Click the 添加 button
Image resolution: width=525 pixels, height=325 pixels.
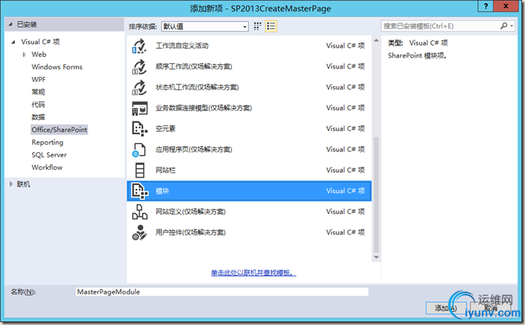tap(446, 308)
